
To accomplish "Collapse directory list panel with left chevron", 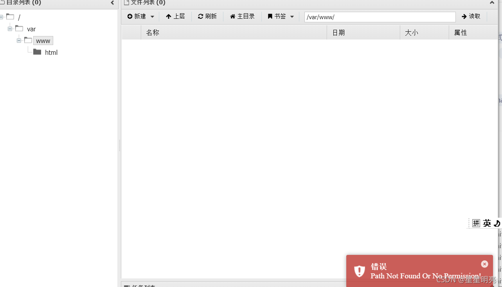I will pos(112,3).
